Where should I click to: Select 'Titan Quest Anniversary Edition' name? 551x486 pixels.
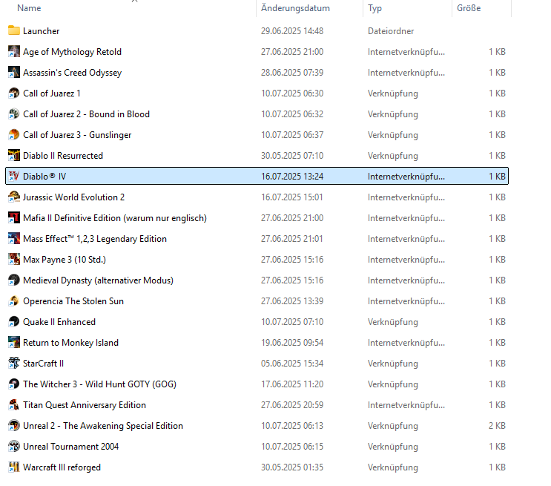click(x=85, y=405)
